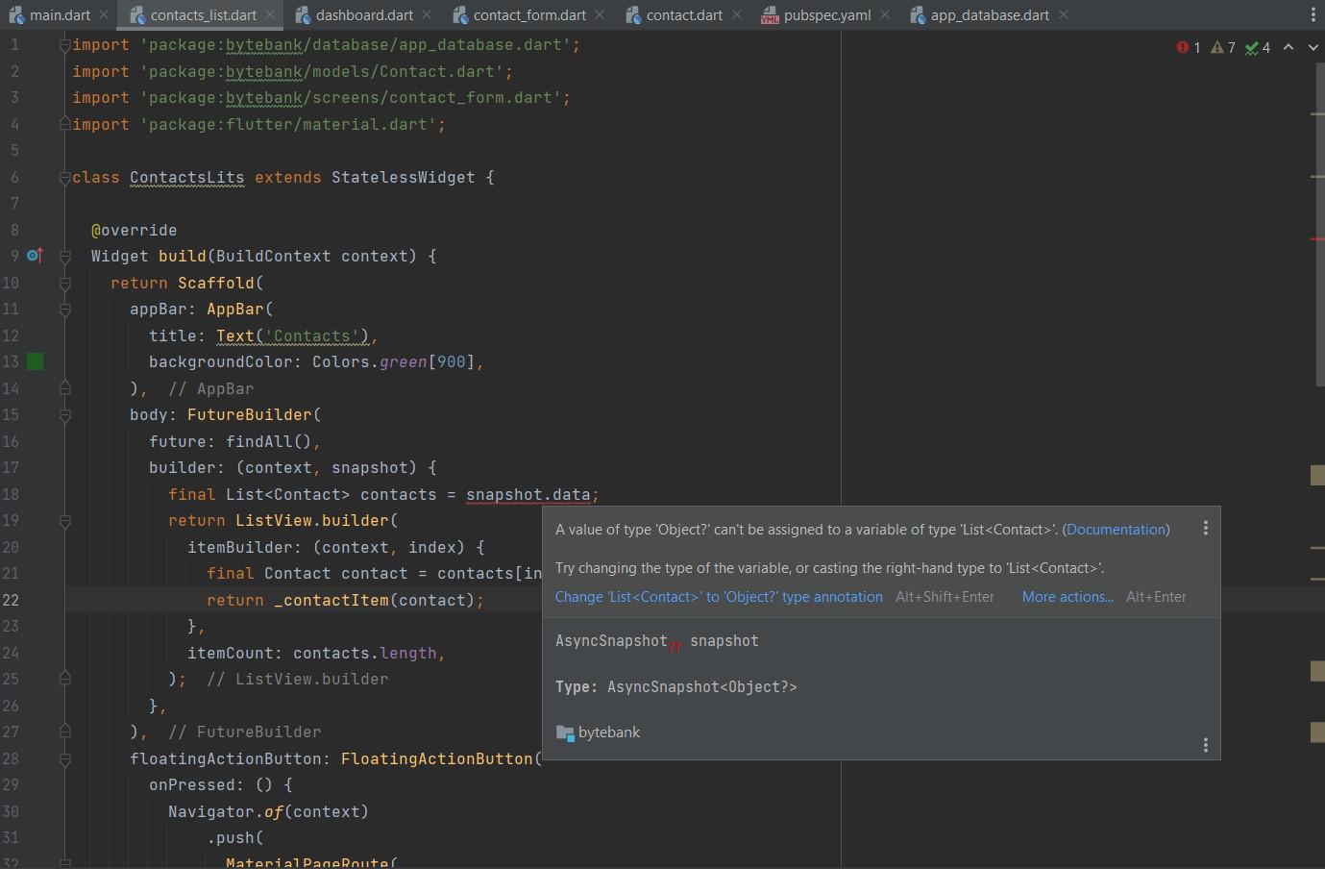The height and width of the screenshot is (869, 1325).
Task: Click the green typo count indicator
Action: point(1258,47)
